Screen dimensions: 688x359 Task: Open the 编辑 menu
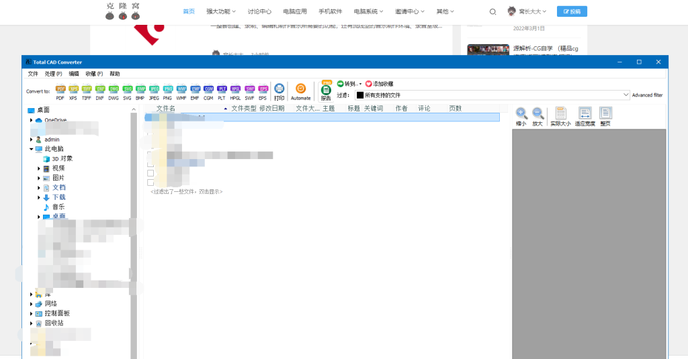[x=74, y=74]
